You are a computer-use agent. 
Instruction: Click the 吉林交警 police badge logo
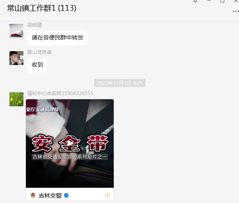[x=33, y=195]
